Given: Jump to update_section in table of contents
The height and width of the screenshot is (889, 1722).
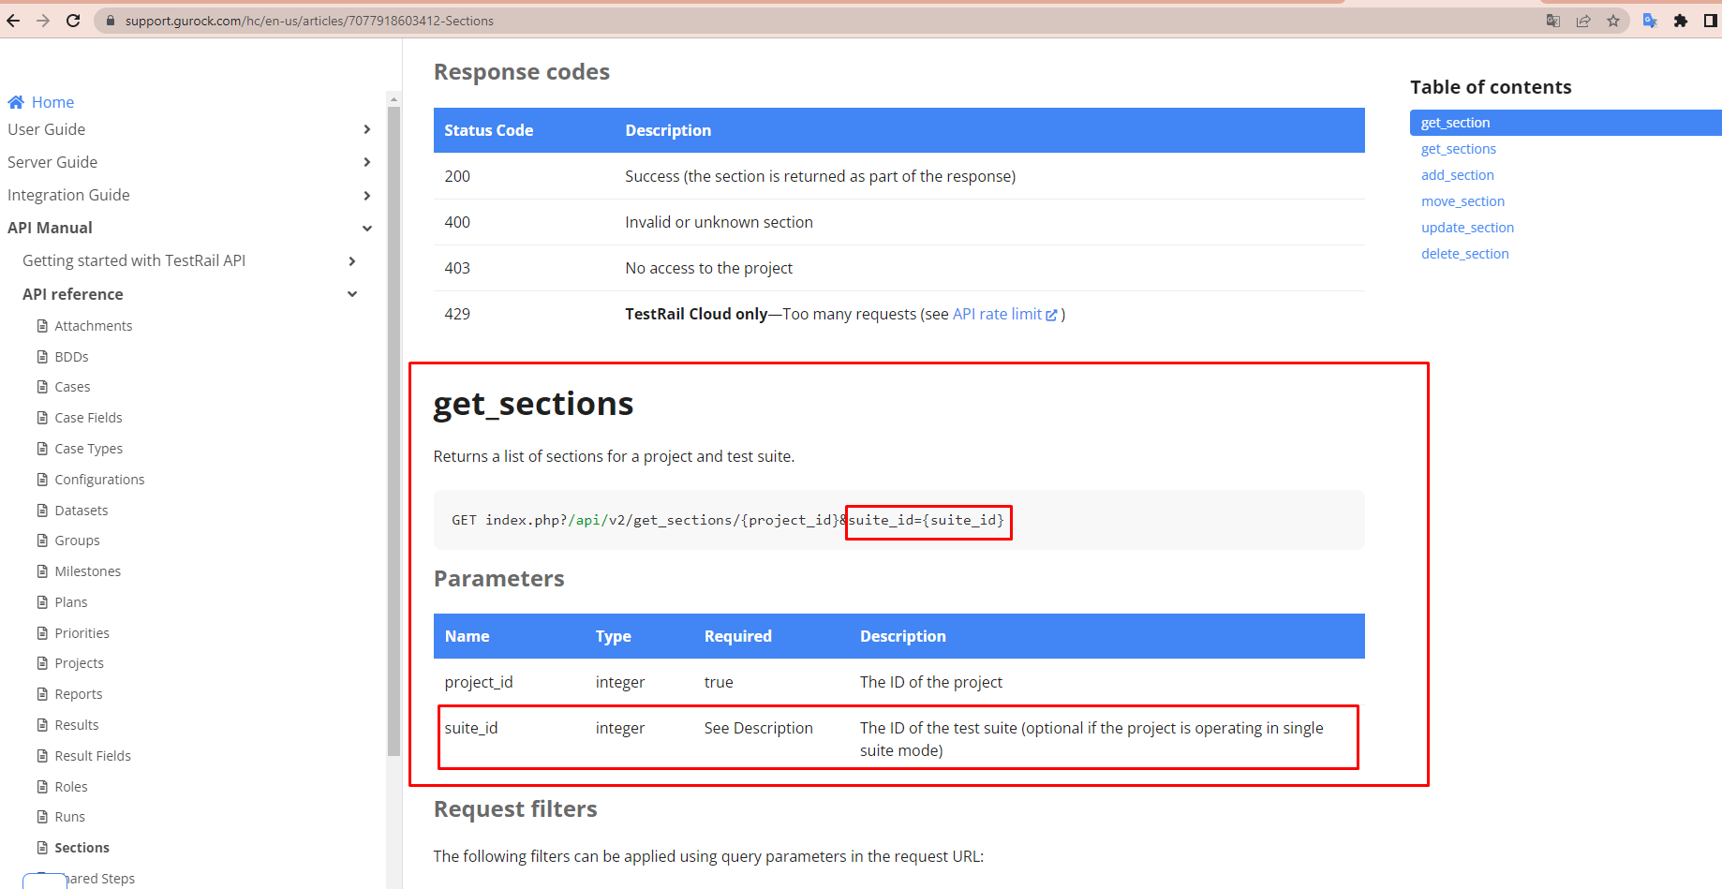Looking at the screenshot, I should click(x=1467, y=228).
